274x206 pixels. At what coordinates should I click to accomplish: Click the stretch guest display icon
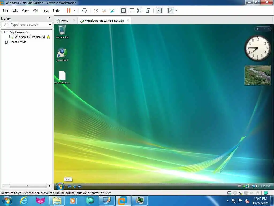point(171,10)
